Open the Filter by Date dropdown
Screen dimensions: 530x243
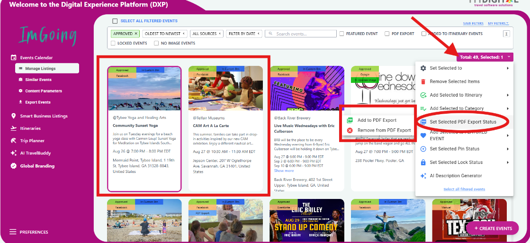pyautogui.click(x=244, y=34)
